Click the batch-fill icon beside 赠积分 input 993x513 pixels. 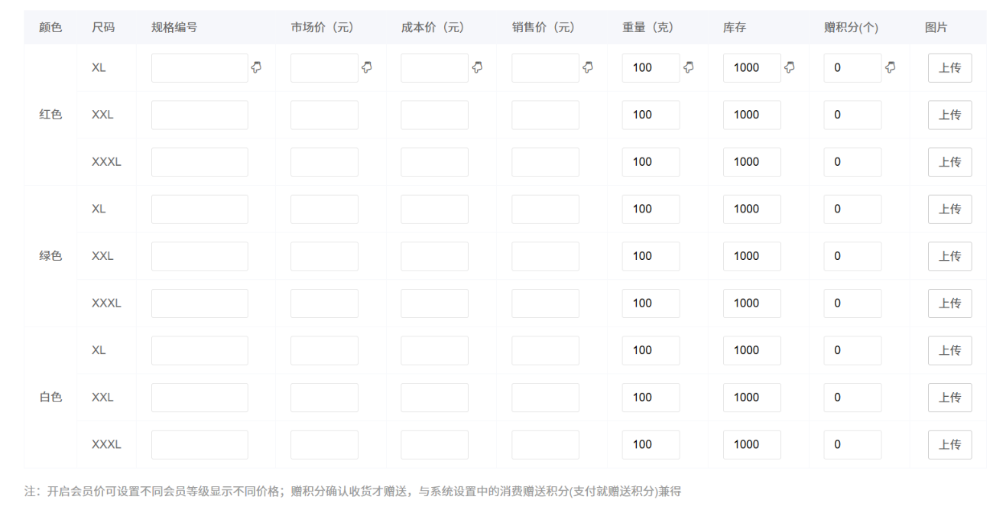point(891,67)
